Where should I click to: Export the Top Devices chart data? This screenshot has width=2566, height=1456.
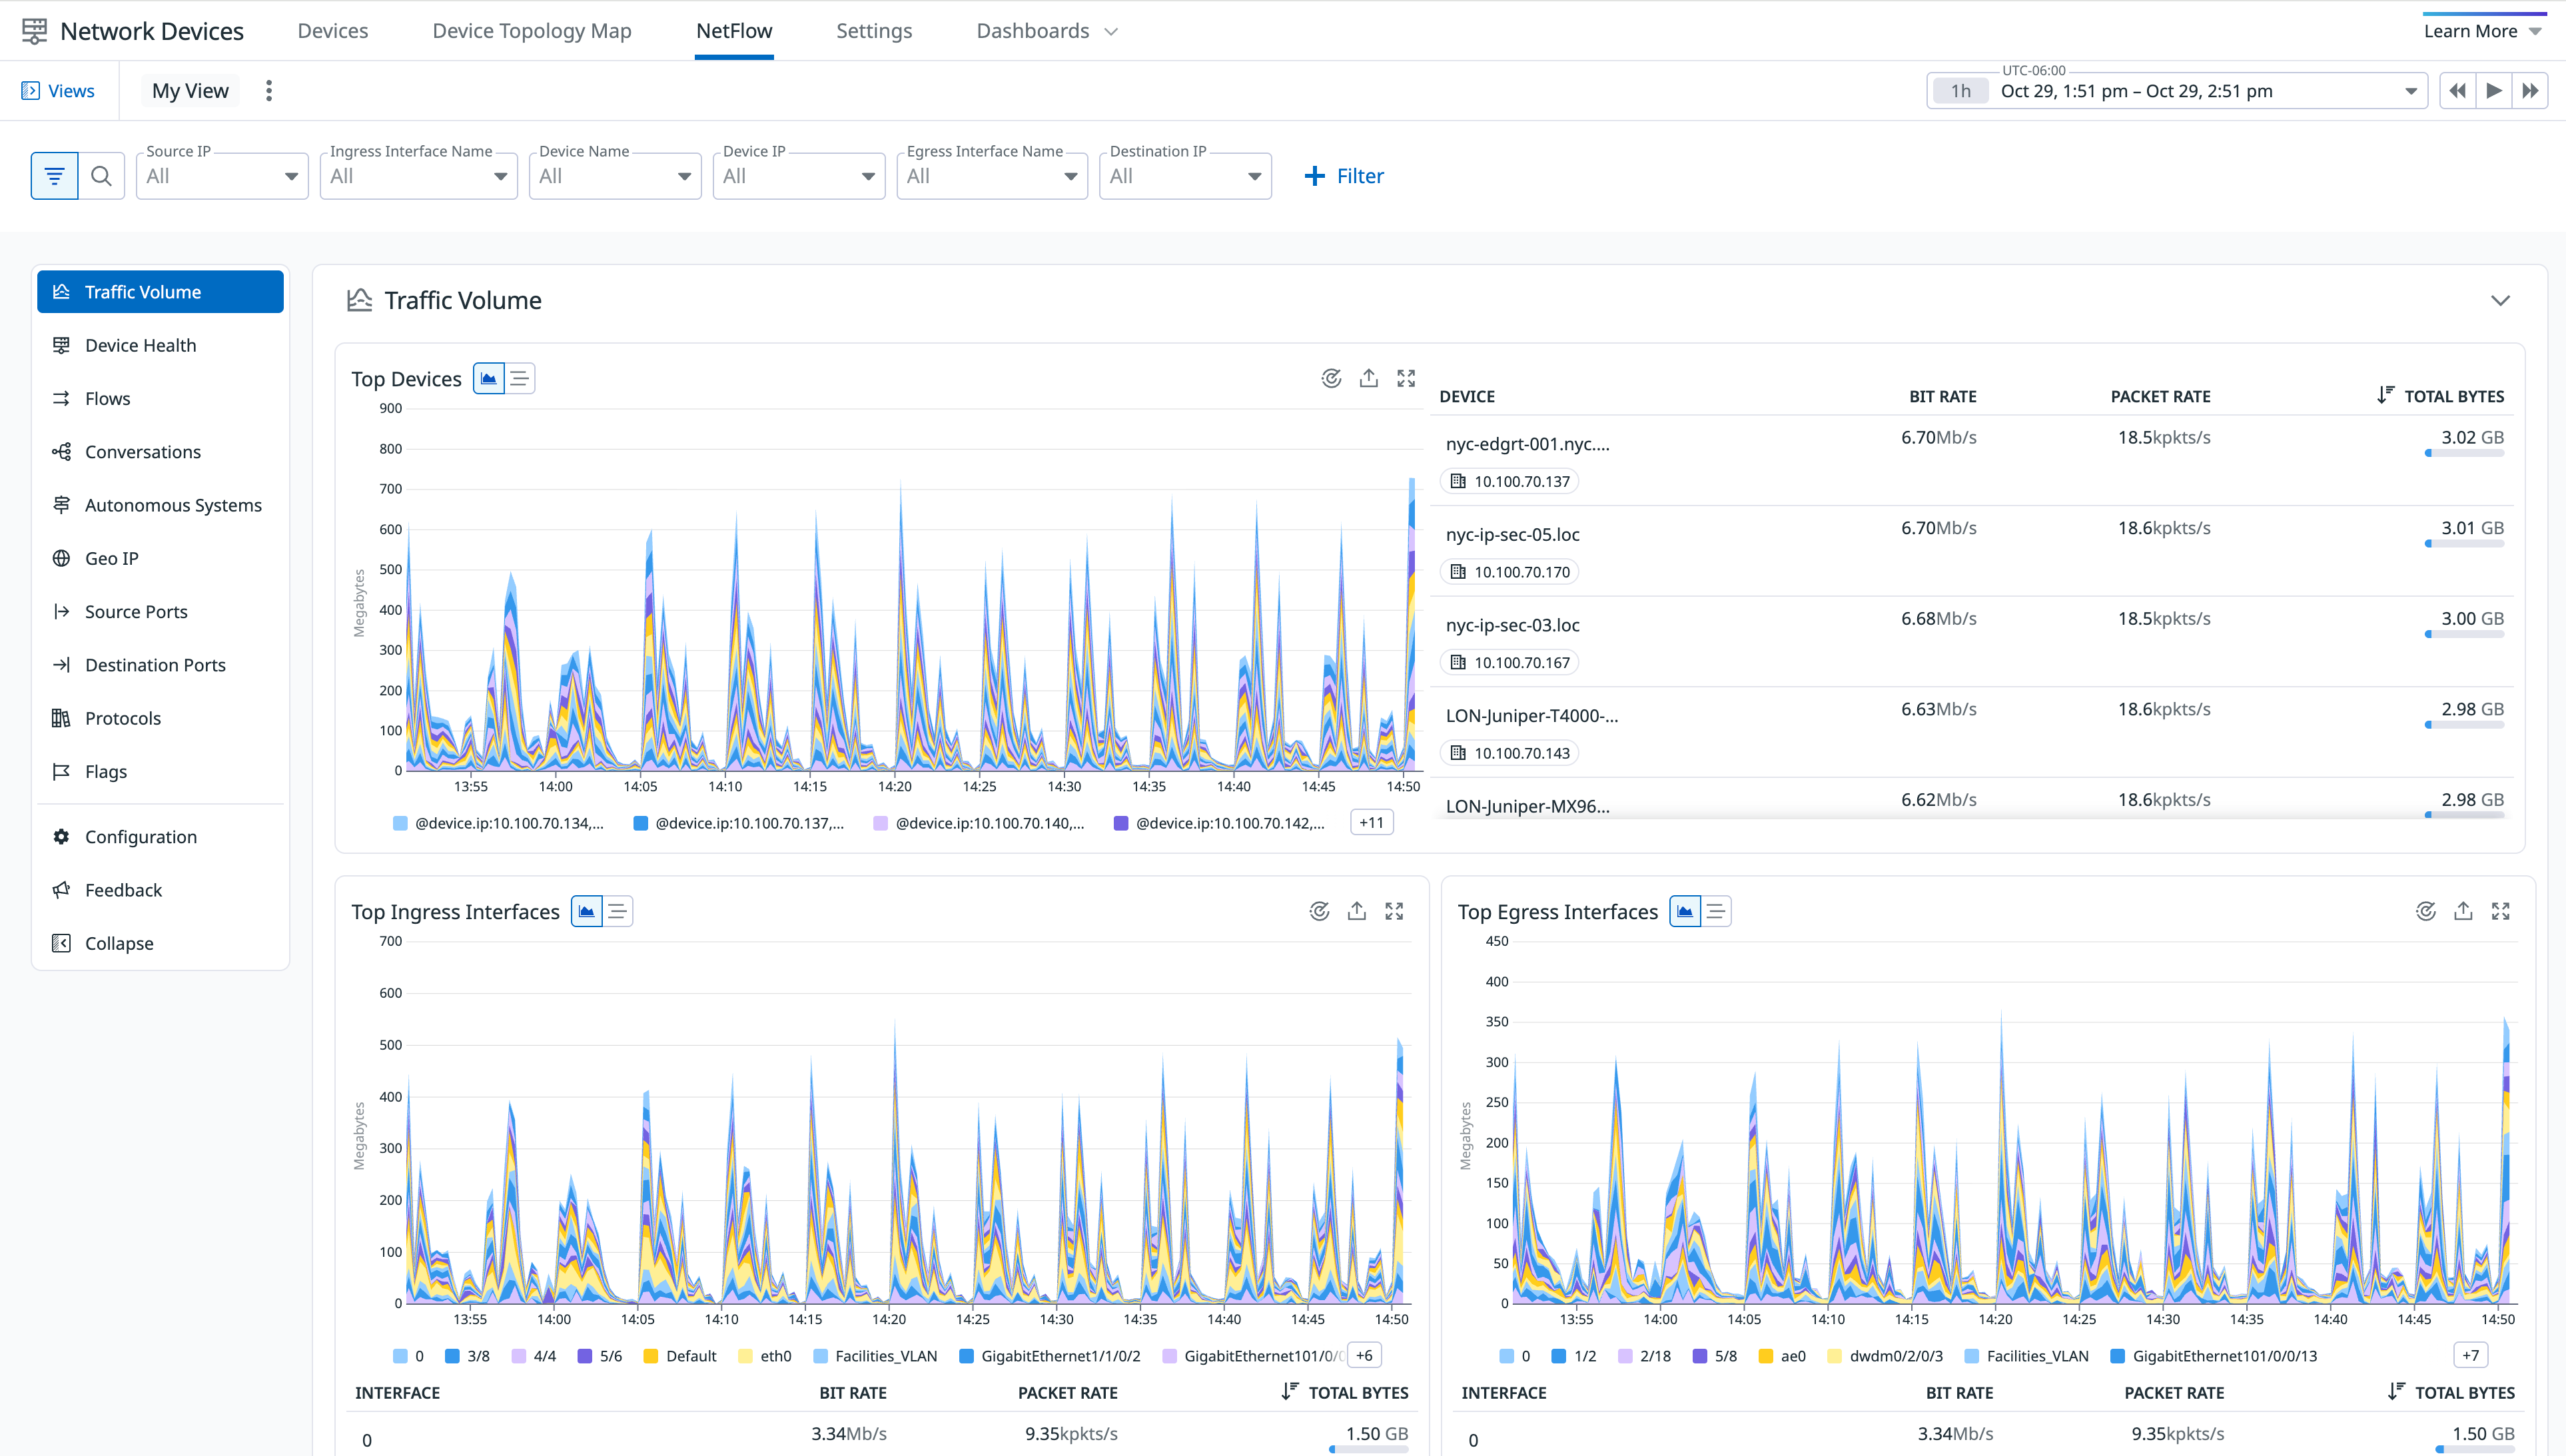pos(1368,378)
